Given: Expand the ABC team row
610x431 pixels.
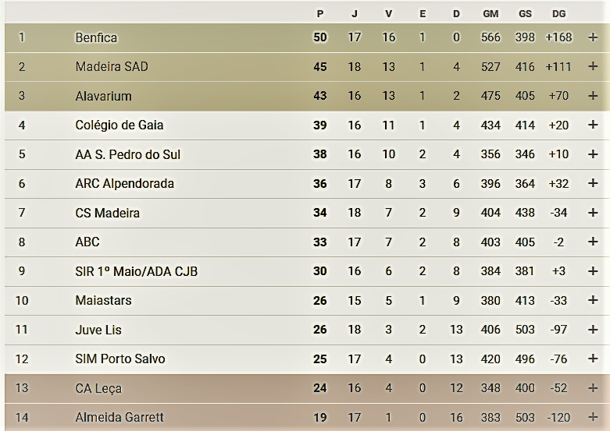Looking at the screenshot, I should click(x=593, y=242).
